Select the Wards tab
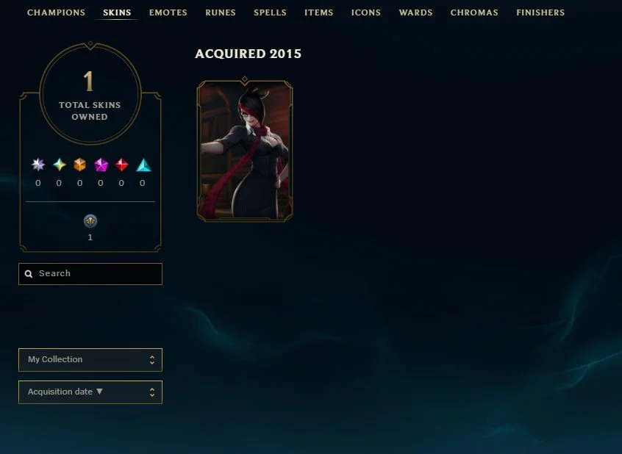Image resolution: width=622 pixels, height=454 pixels. point(415,12)
